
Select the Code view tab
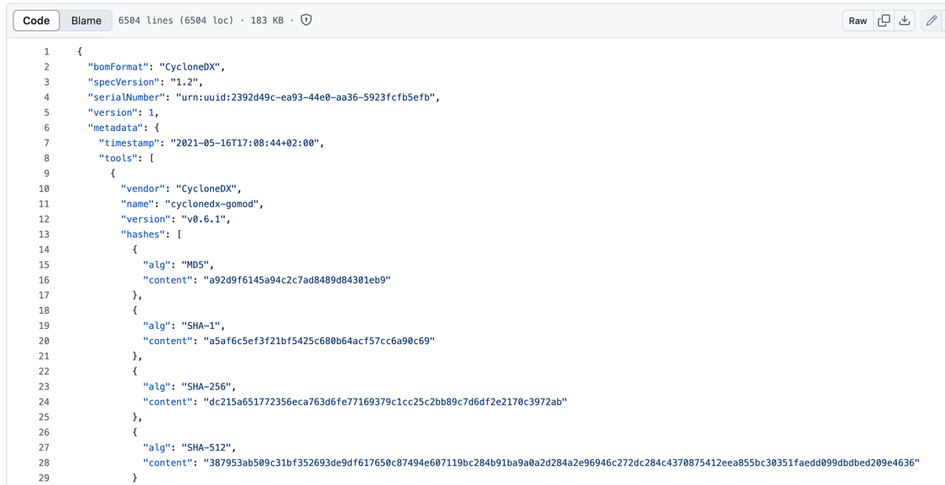point(36,20)
